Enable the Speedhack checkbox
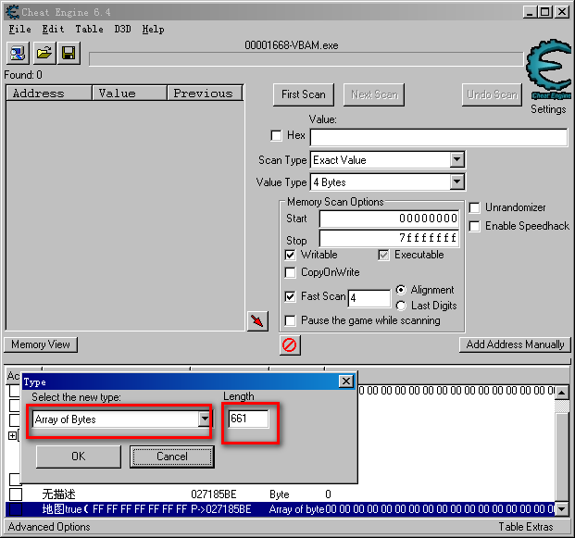 point(475,226)
